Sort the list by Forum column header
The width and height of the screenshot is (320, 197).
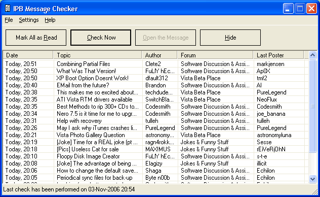pos(215,55)
